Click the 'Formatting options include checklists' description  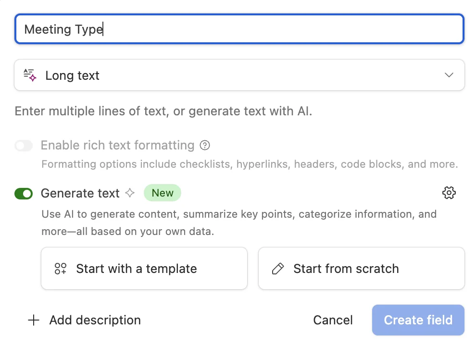point(250,164)
